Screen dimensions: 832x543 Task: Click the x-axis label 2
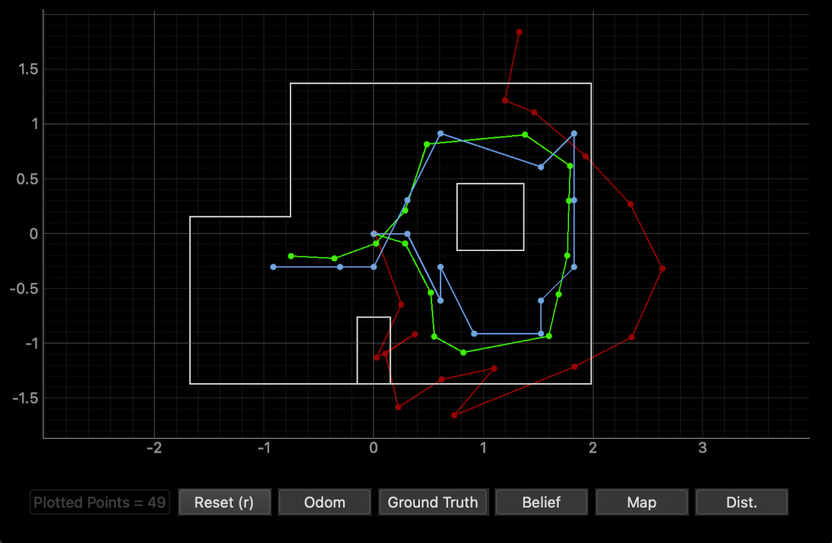coord(593,448)
